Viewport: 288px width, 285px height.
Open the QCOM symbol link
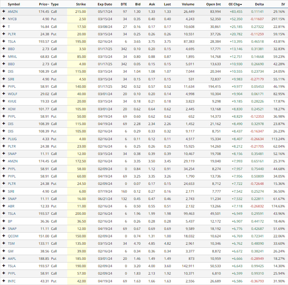13,236
